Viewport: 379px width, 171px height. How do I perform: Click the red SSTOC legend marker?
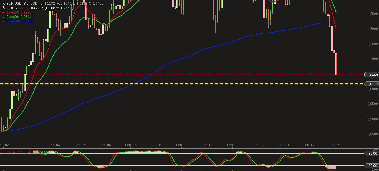[3, 152]
